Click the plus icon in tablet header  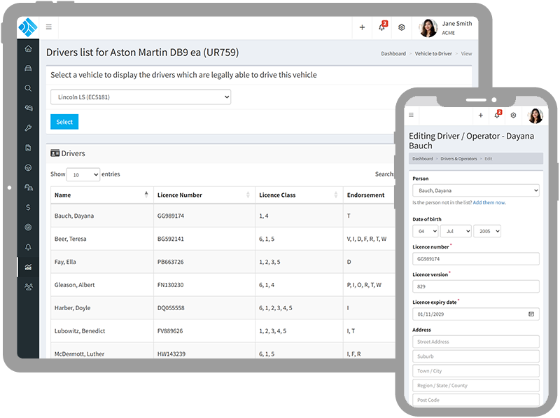pos(362,27)
